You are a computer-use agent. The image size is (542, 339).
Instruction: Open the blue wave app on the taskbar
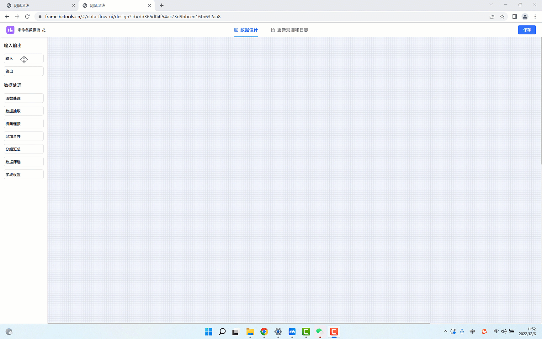[292, 332]
